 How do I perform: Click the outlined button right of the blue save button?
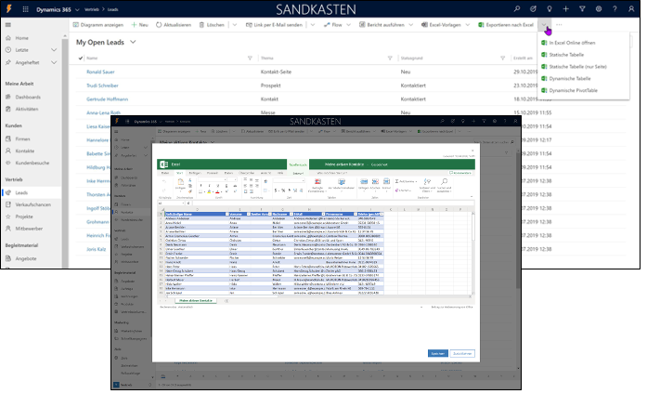[462, 353]
